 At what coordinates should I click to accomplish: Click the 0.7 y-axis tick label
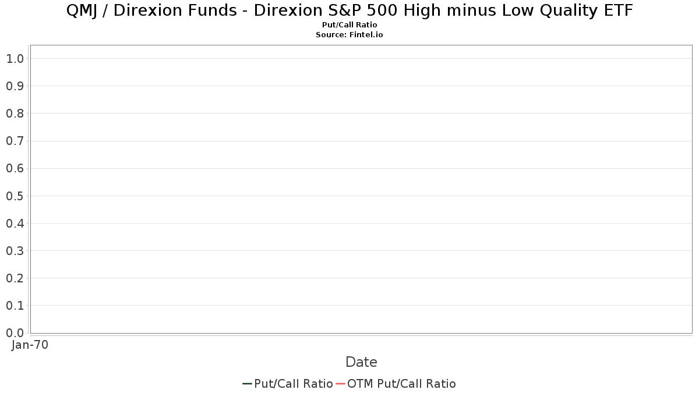(x=15, y=141)
